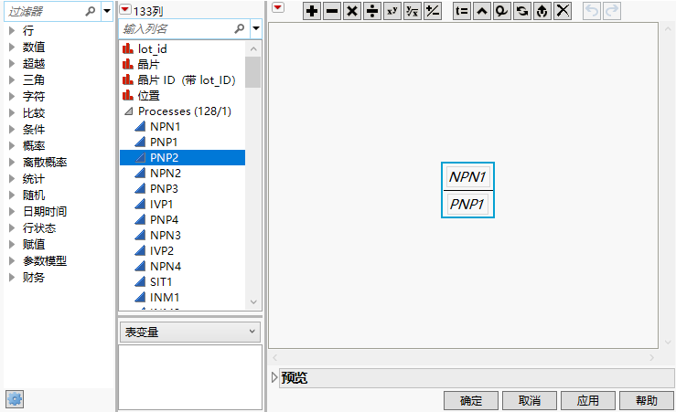Select the IVP1 column in the list
The height and width of the screenshot is (412, 676).
click(x=182, y=204)
